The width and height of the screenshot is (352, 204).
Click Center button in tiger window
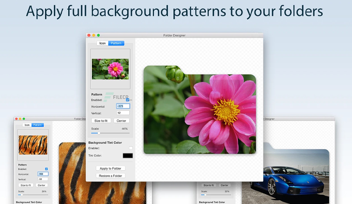click(42, 185)
